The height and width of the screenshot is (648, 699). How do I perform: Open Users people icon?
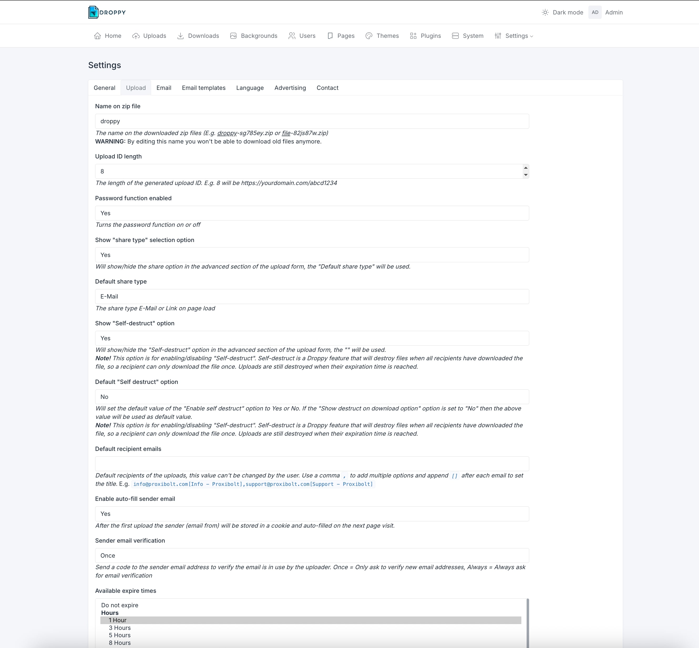tap(291, 36)
